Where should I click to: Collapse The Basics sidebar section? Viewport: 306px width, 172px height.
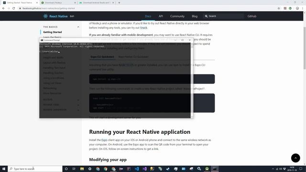(78, 27)
